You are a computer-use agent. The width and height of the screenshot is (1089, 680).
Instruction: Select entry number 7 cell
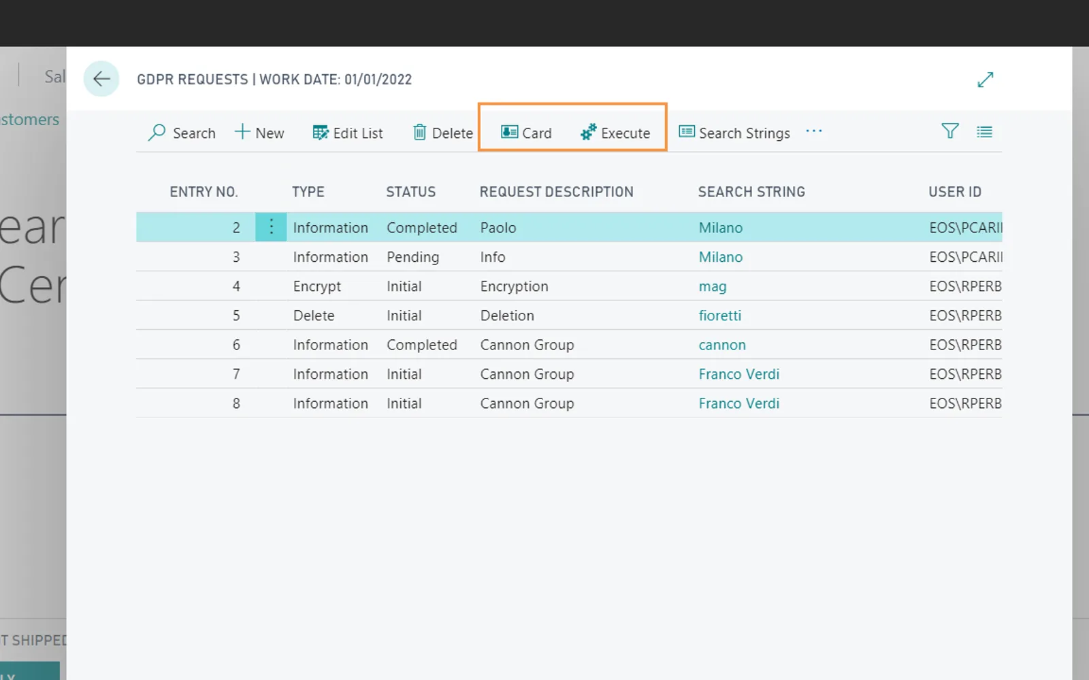(236, 374)
